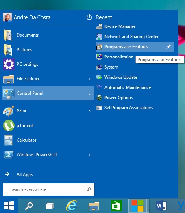The width and height of the screenshot is (185, 213).
Task: Select Documents menu entry text
Action: coord(28,35)
